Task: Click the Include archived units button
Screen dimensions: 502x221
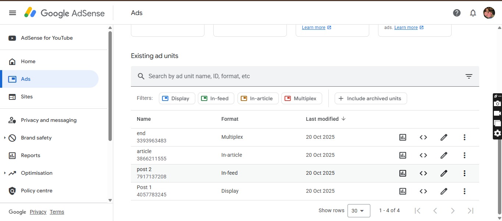Action: click(x=370, y=98)
